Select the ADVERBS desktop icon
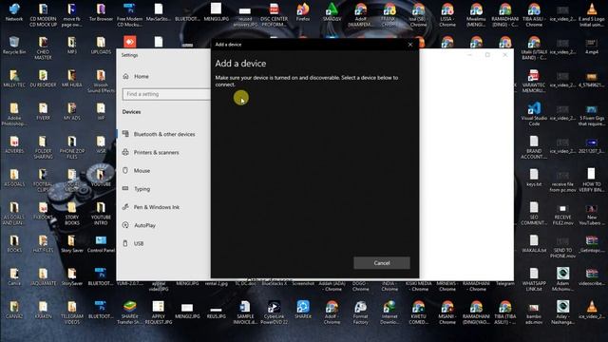The image size is (608, 342). [x=14, y=144]
